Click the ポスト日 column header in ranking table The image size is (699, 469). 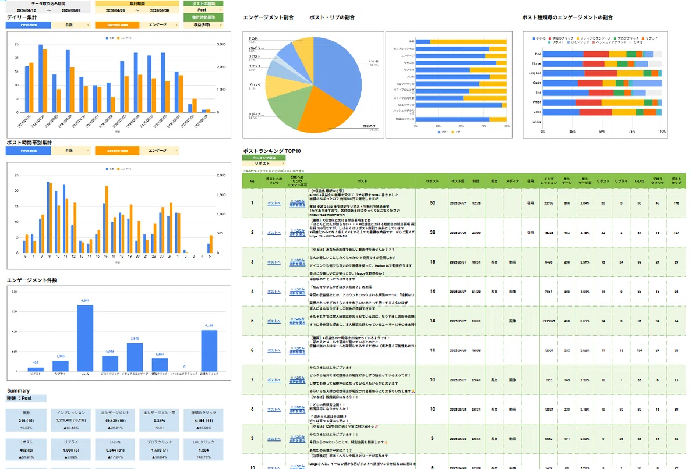click(457, 181)
